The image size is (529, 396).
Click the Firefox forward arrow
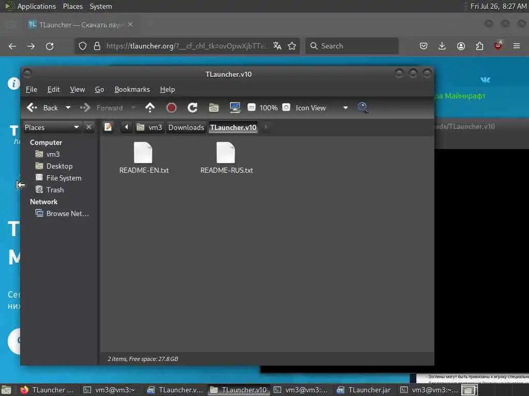[31, 46]
